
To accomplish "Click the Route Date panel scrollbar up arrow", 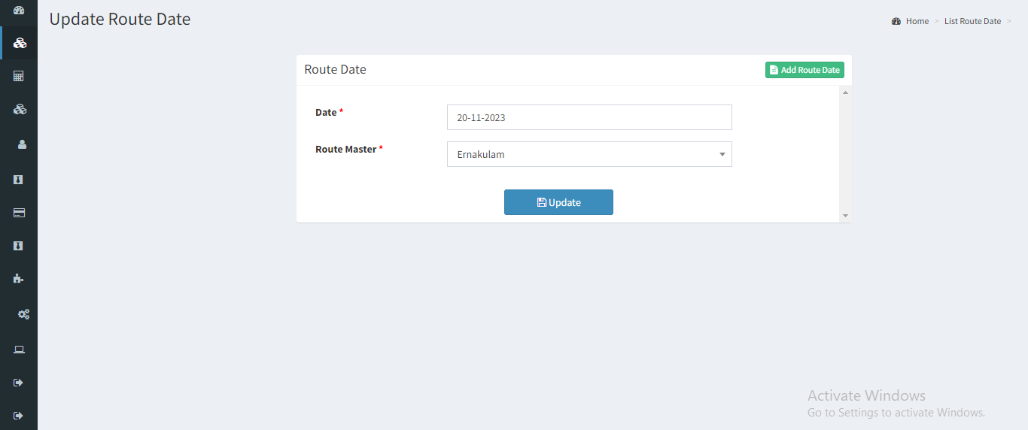I will coord(845,92).
